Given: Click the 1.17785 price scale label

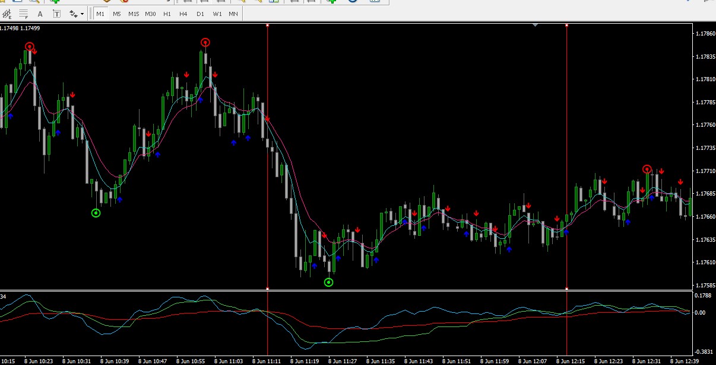Looking at the screenshot, I should [x=704, y=103].
